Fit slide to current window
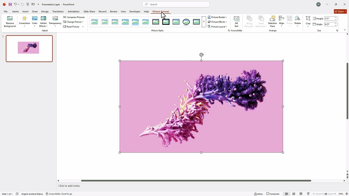 pyautogui.click(x=347, y=194)
